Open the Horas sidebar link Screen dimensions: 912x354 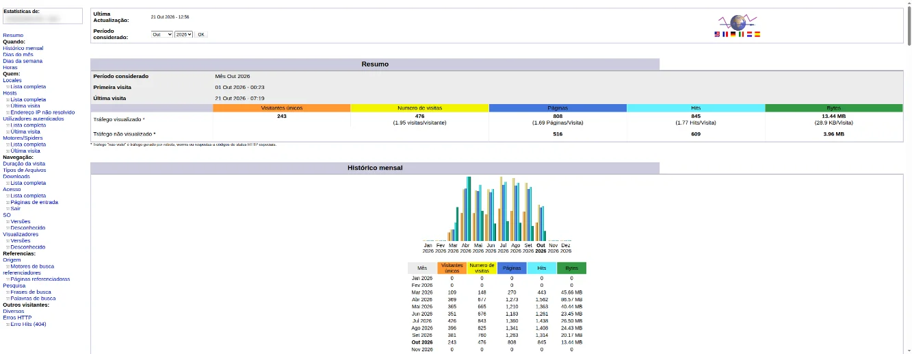(x=10, y=68)
